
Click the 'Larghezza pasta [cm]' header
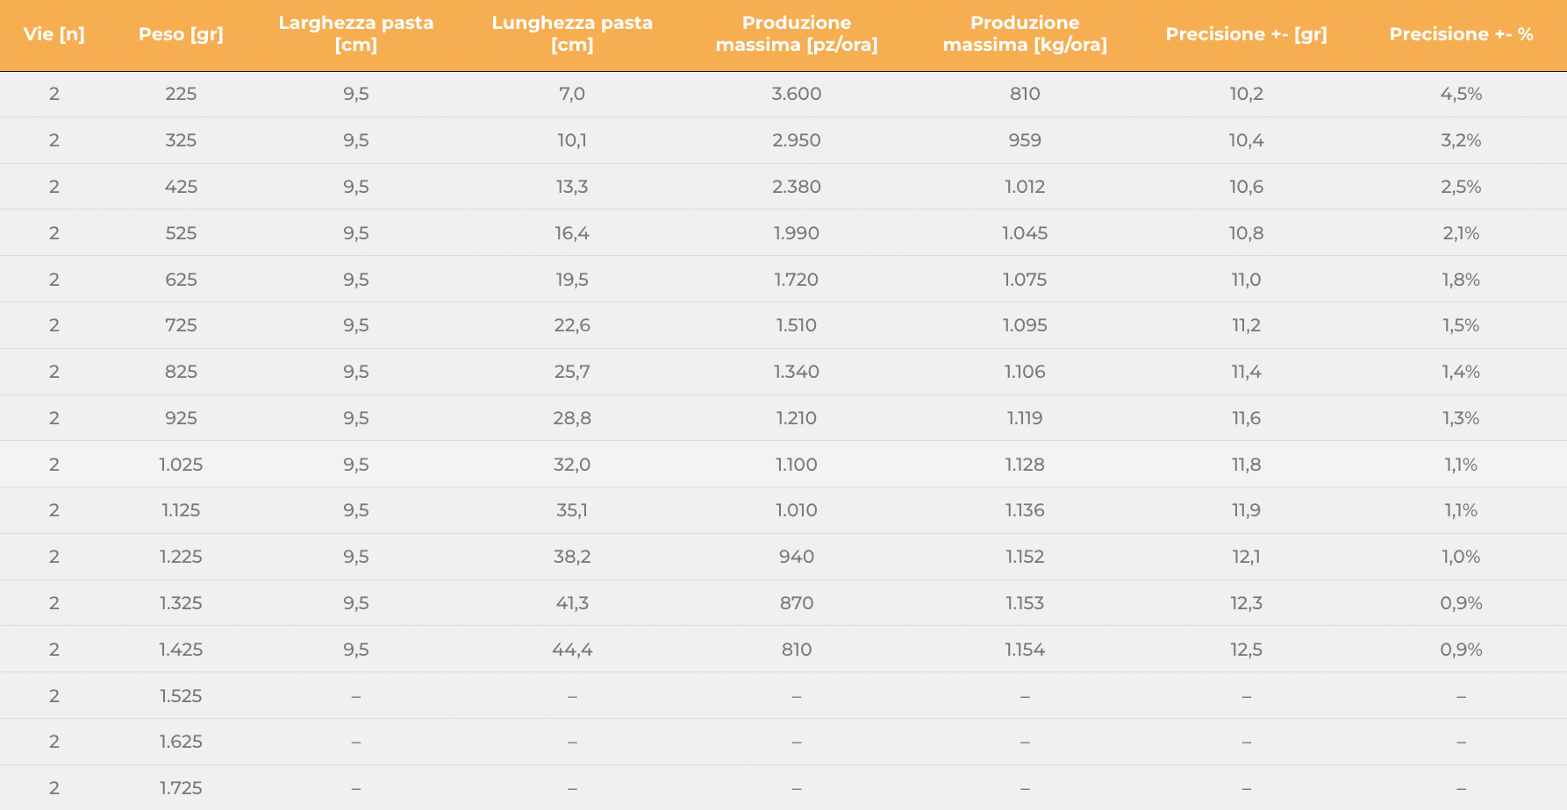click(x=356, y=34)
